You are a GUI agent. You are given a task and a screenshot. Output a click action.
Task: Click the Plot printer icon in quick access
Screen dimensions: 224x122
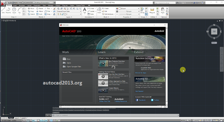(x=23, y=3)
